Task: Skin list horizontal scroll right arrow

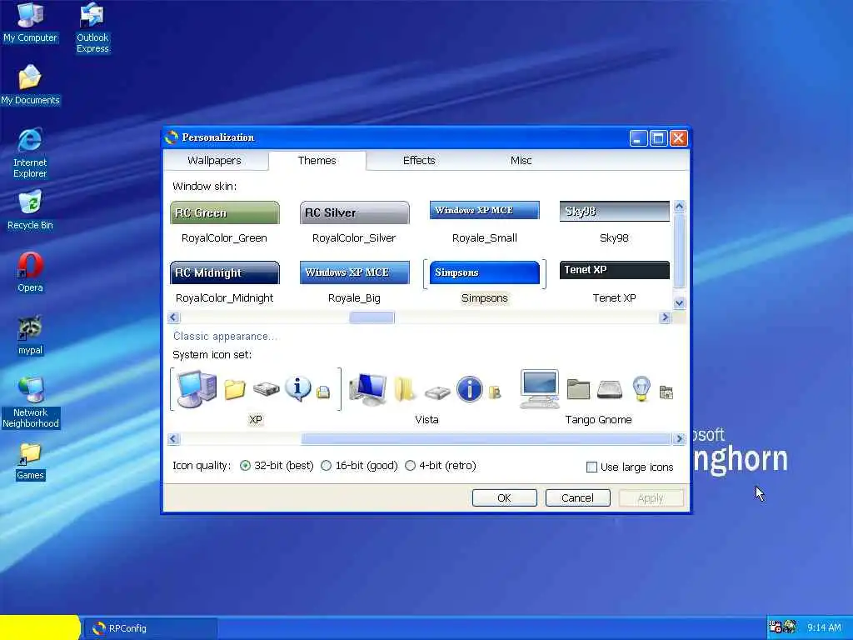Action: [x=664, y=317]
